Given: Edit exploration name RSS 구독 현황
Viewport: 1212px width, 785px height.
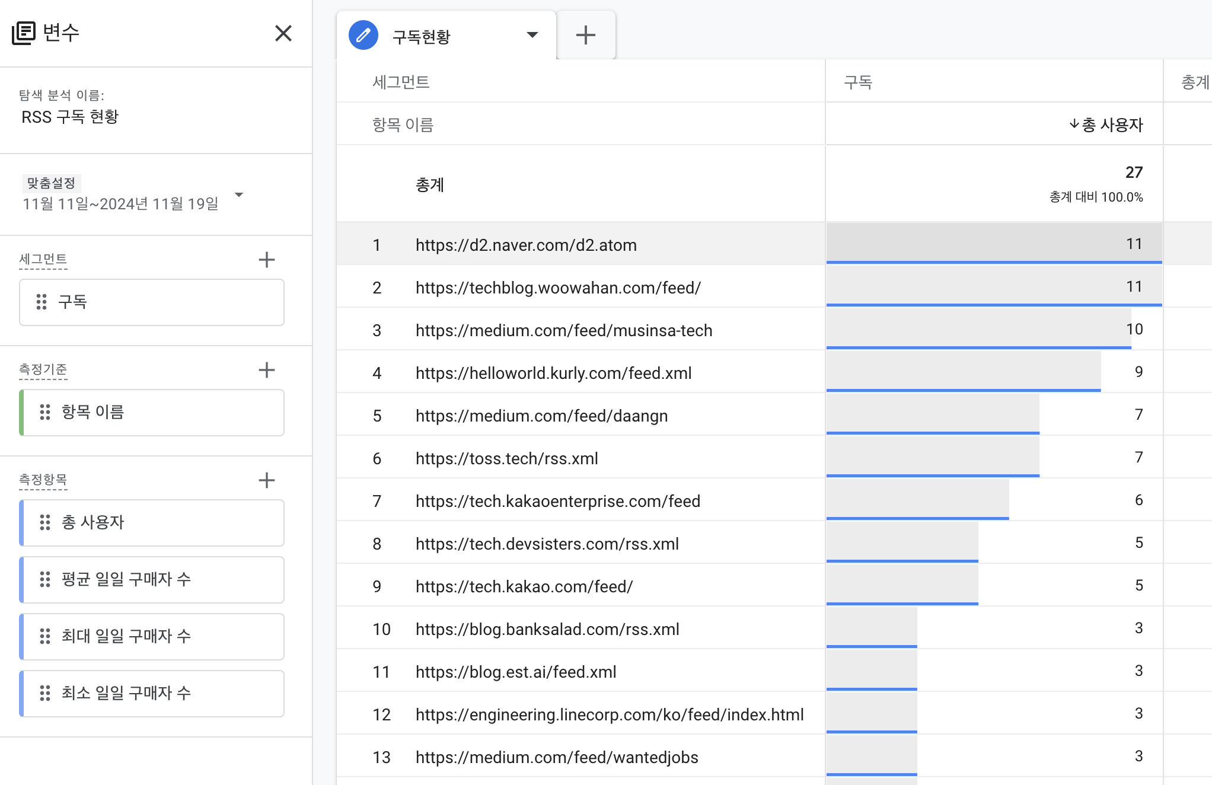Looking at the screenshot, I should pos(70,117).
